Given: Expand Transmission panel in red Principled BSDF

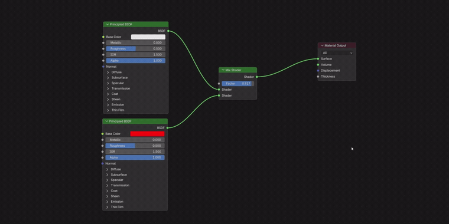Looking at the screenshot, I should coord(108,186).
